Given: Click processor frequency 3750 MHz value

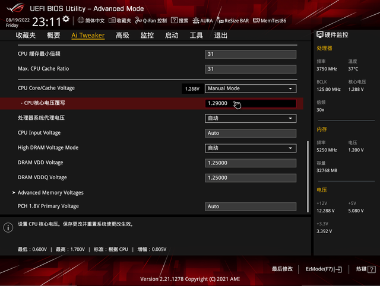Looking at the screenshot, I should (x=327, y=69).
